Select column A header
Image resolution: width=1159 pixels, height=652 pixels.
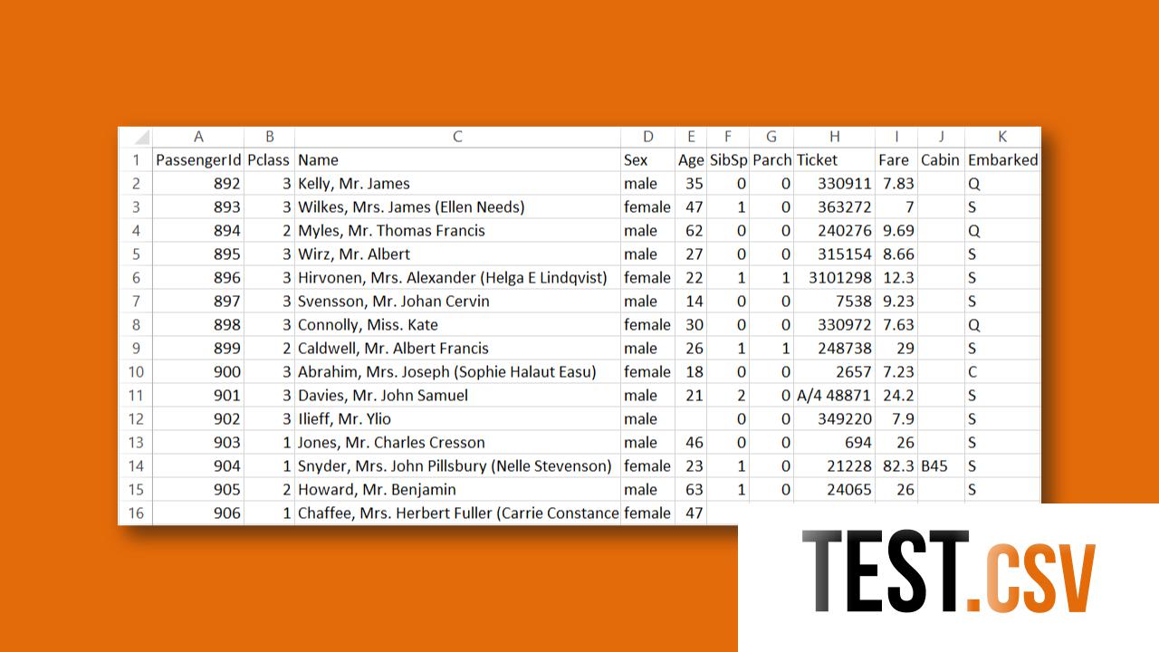(198, 137)
